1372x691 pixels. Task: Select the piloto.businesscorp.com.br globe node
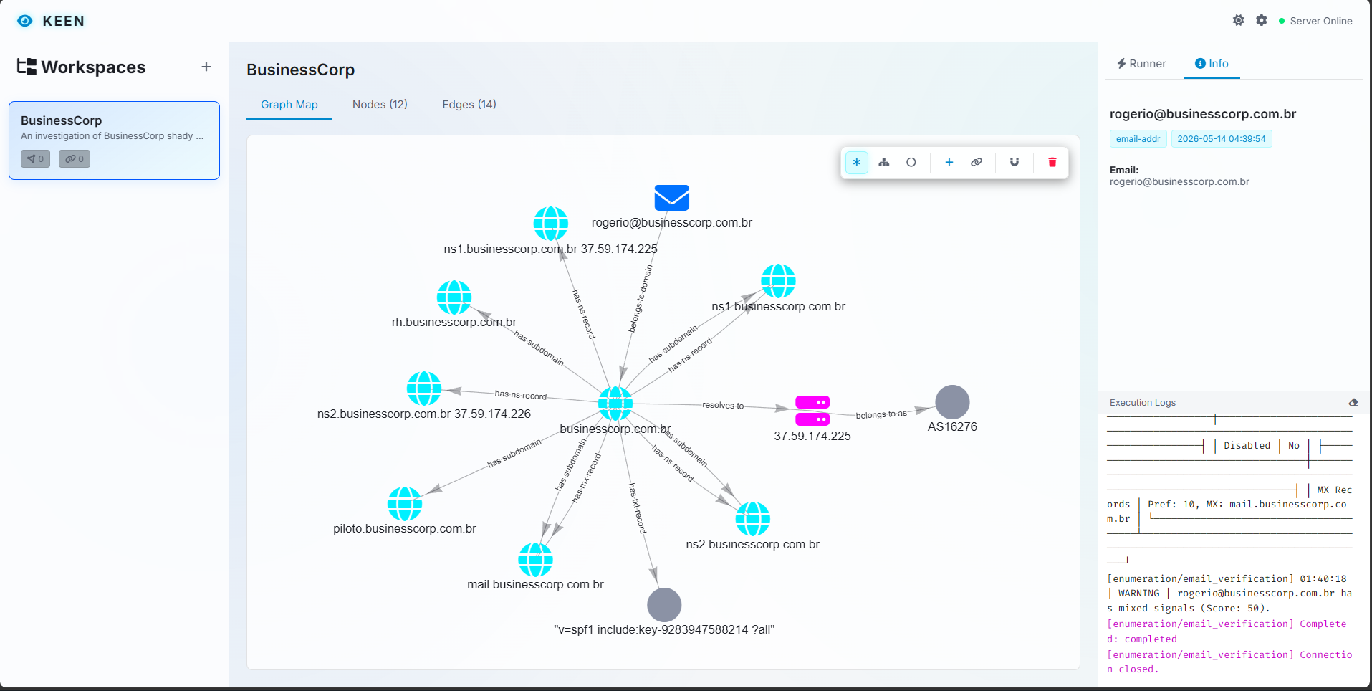(x=405, y=504)
